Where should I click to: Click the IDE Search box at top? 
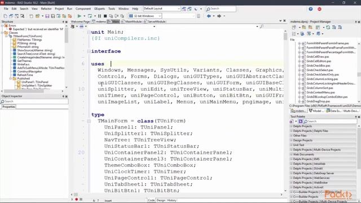tap(221, 9)
